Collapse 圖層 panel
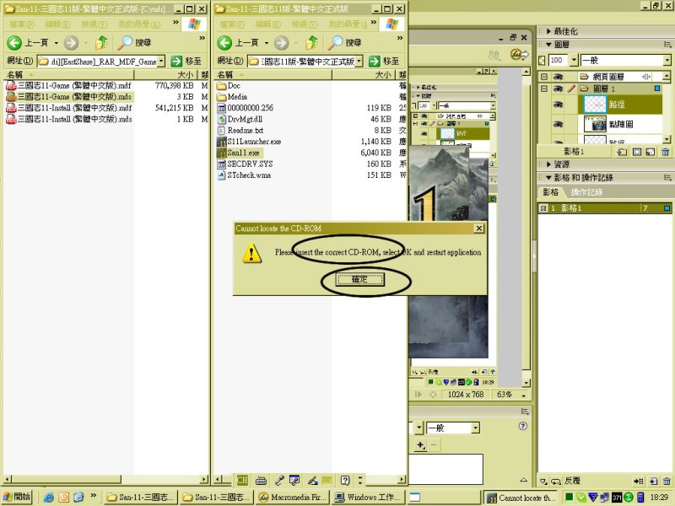Screen dimensions: 675x506 click(x=548, y=45)
